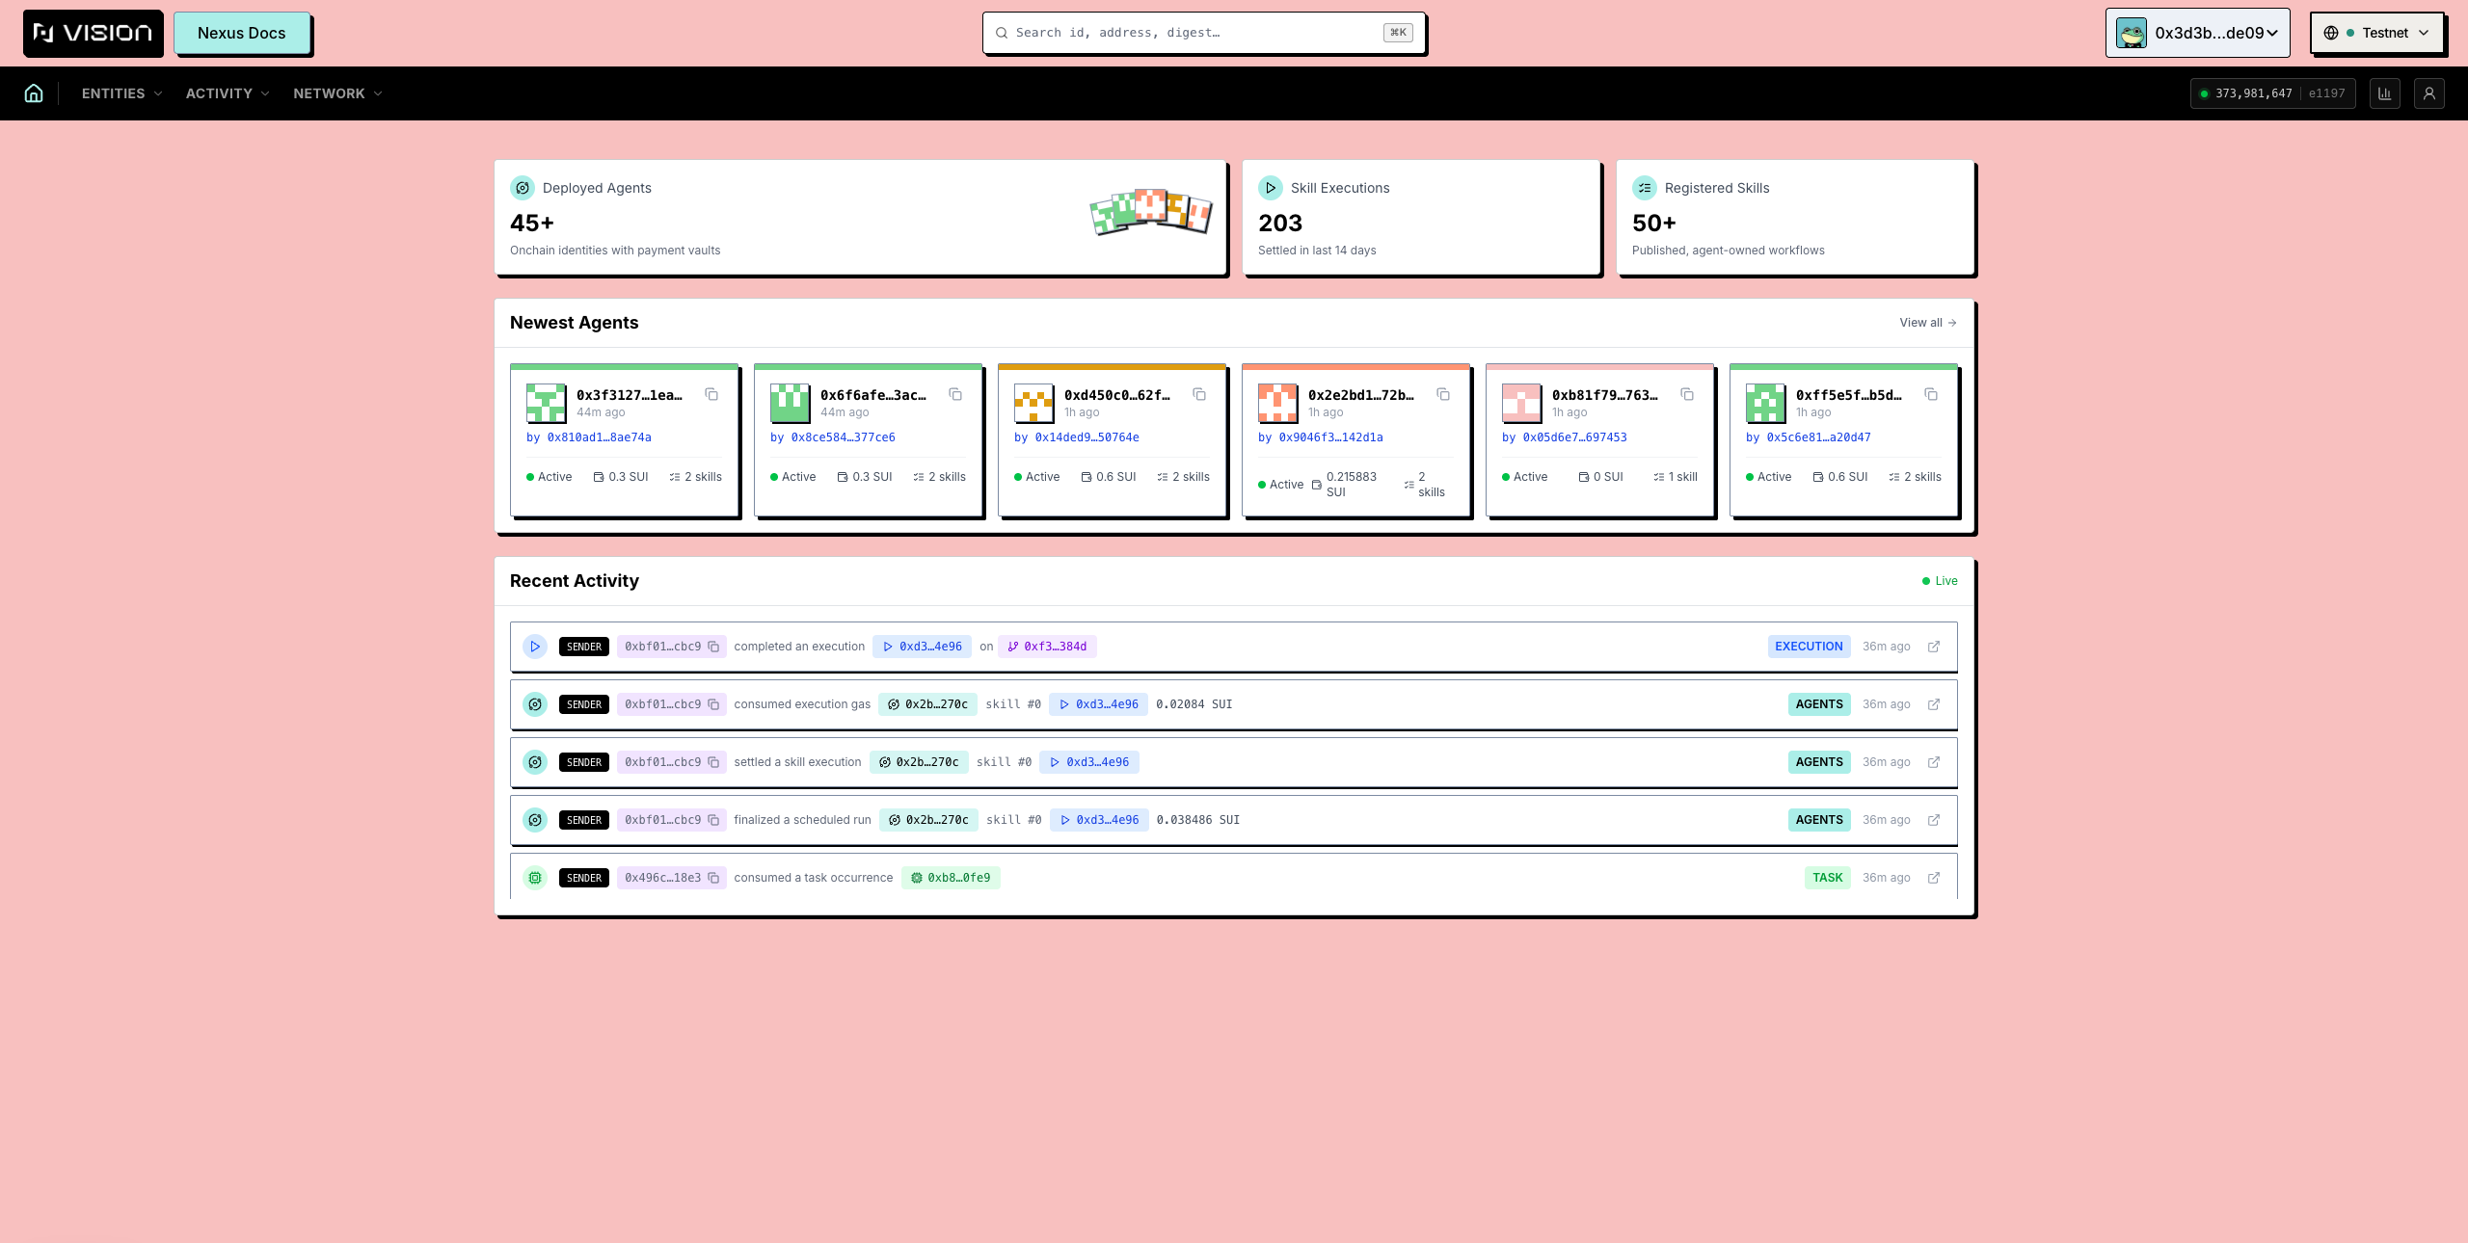
Task: Open external link for finalized a scheduled run row
Action: click(1934, 820)
